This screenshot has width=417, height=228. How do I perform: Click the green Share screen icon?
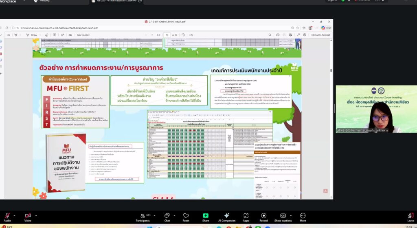pos(206,215)
